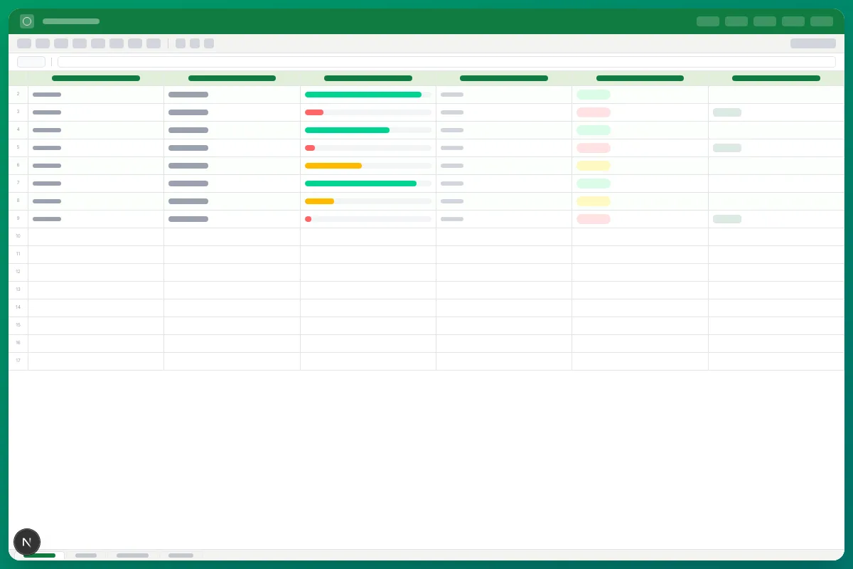Image resolution: width=853 pixels, height=569 pixels.
Task: Select row header 9
Action: (x=18, y=218)
